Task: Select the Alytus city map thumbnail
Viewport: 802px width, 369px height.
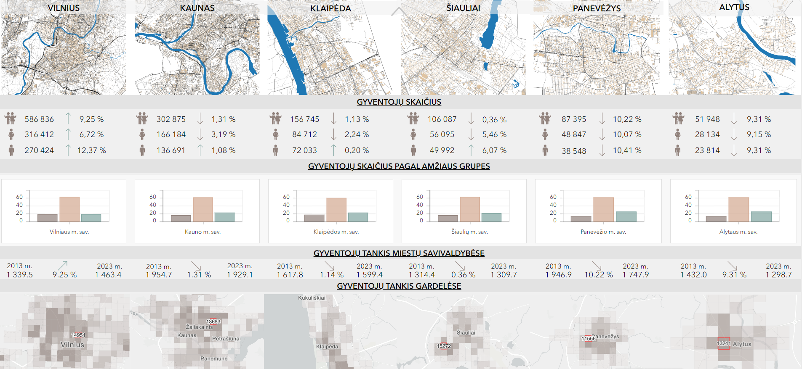Action: click(735, 47)
